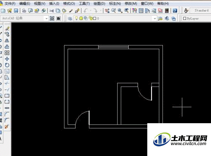Open the 编辑(E) menu
211x156 pixels.
pos(24,3)
